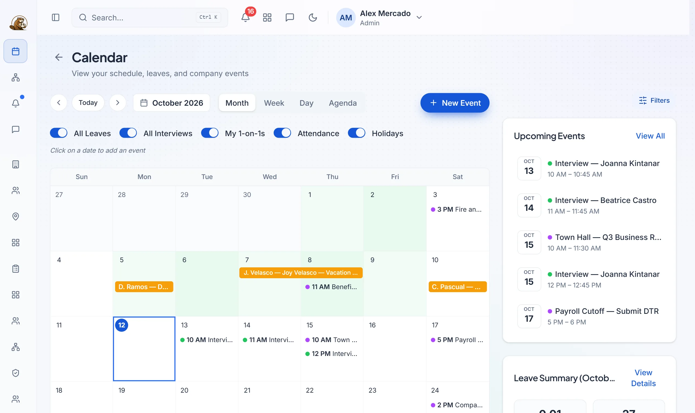Go back with arrow beside Calendar title

pyautogui.click(x=59, y=57)
